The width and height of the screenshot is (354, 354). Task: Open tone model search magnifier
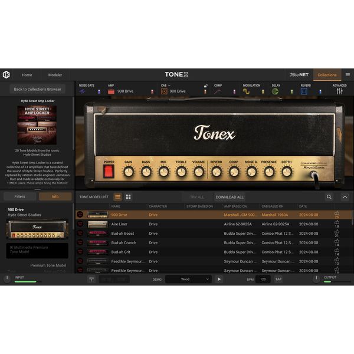(x=329, y=197)
